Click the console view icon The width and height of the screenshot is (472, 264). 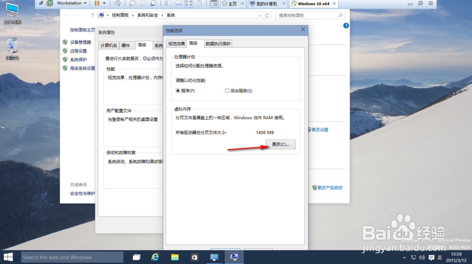pyautogui.click(x=214, y=3)
